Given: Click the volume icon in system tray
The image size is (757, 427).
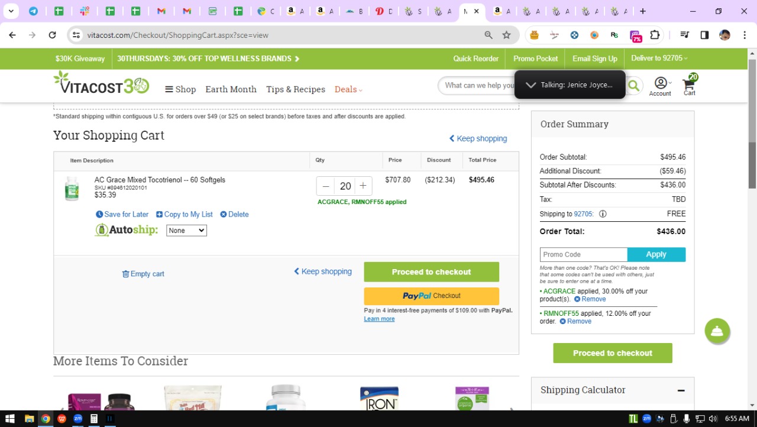Looking at the screenshot, I should click(713, 419).
